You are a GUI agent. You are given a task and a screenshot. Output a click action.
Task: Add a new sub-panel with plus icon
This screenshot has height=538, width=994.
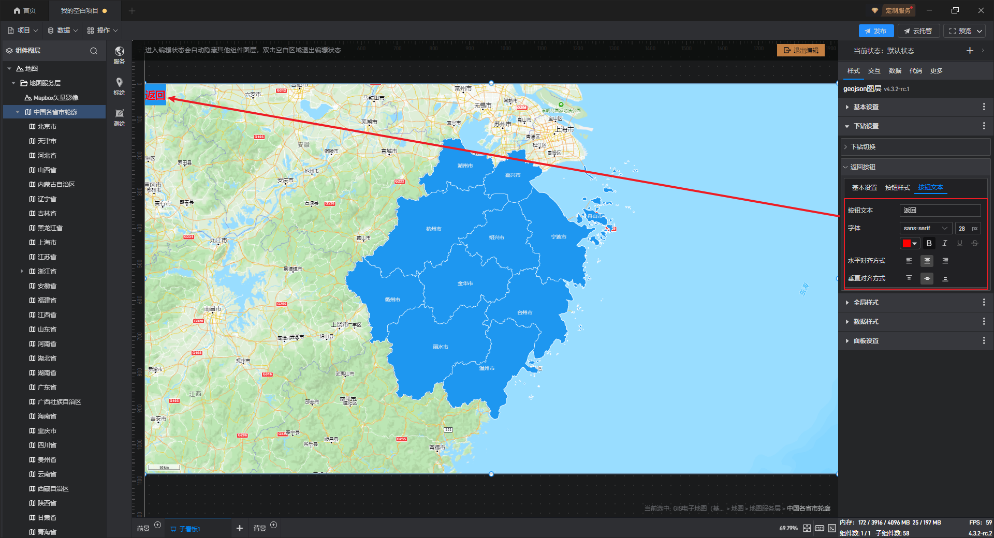(239, 528)
